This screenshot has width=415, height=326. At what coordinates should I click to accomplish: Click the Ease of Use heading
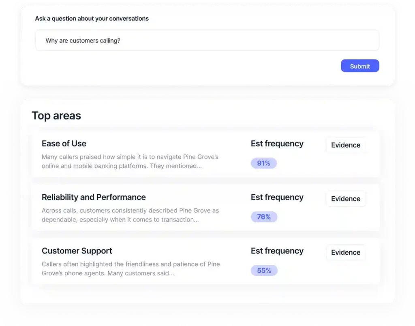(64, 144)
